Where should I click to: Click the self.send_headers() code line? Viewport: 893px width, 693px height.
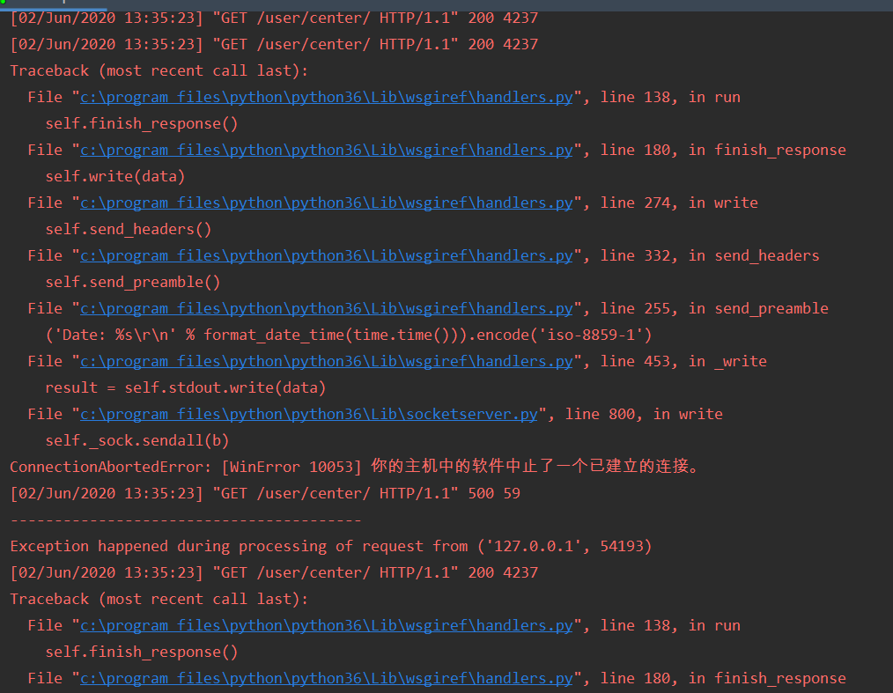pyautogui.click(x=128, y=229)
